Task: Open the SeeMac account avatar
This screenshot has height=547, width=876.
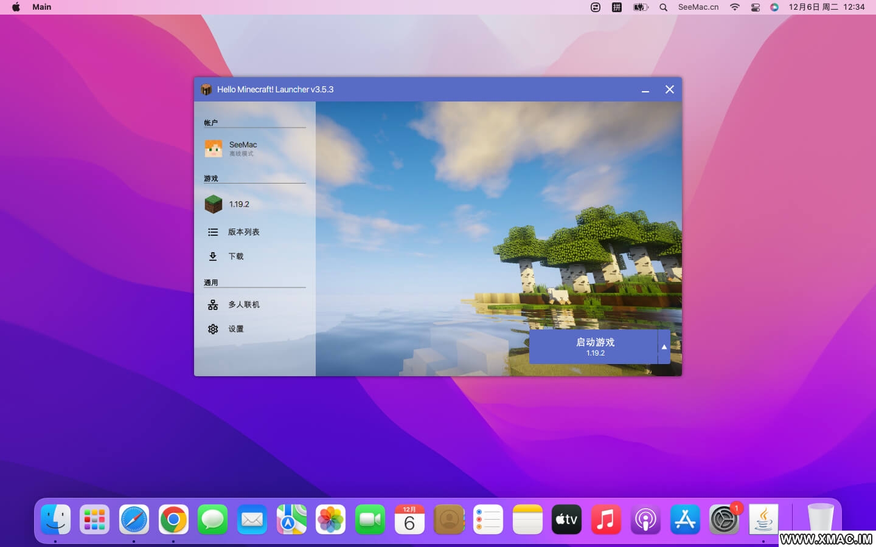Action: pyautogui.click(x=214, y=148)
